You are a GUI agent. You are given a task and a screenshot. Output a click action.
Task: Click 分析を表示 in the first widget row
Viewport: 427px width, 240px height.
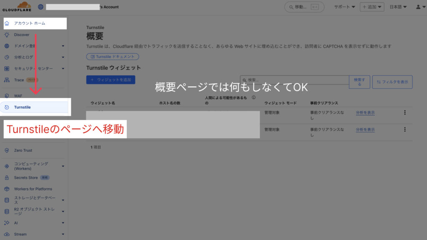(x=365, y=112)
